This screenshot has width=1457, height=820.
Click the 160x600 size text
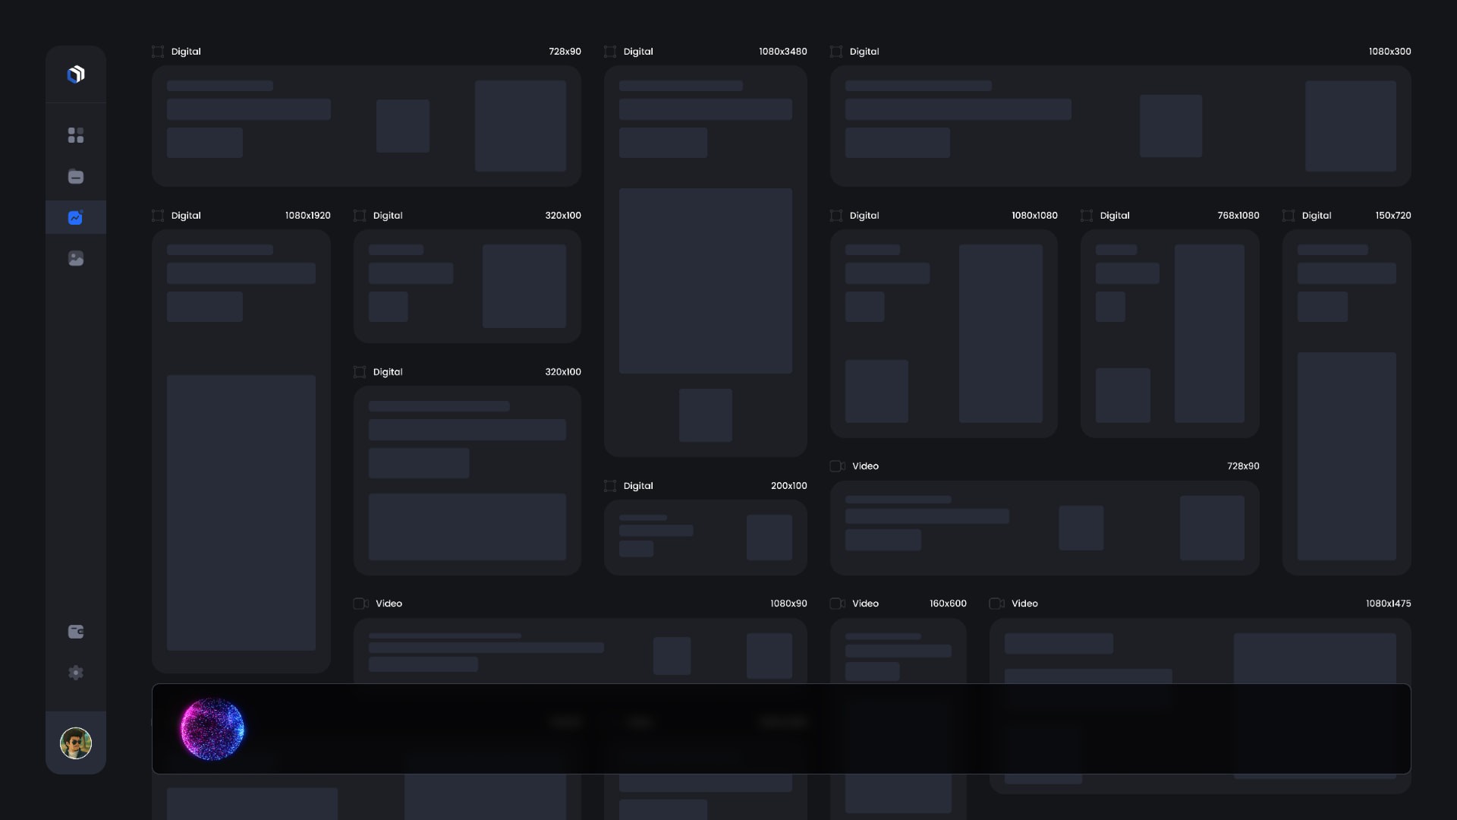point(948,604)
